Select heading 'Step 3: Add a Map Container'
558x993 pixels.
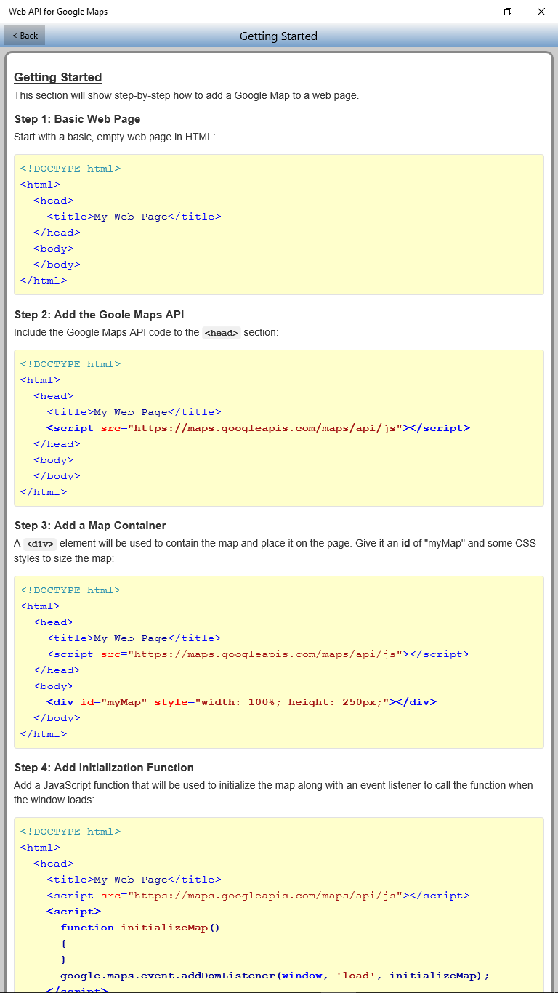[x=90, y=526]
